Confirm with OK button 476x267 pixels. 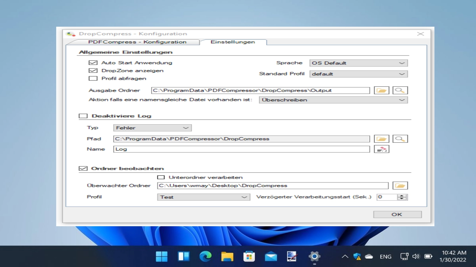coord(397,214)
